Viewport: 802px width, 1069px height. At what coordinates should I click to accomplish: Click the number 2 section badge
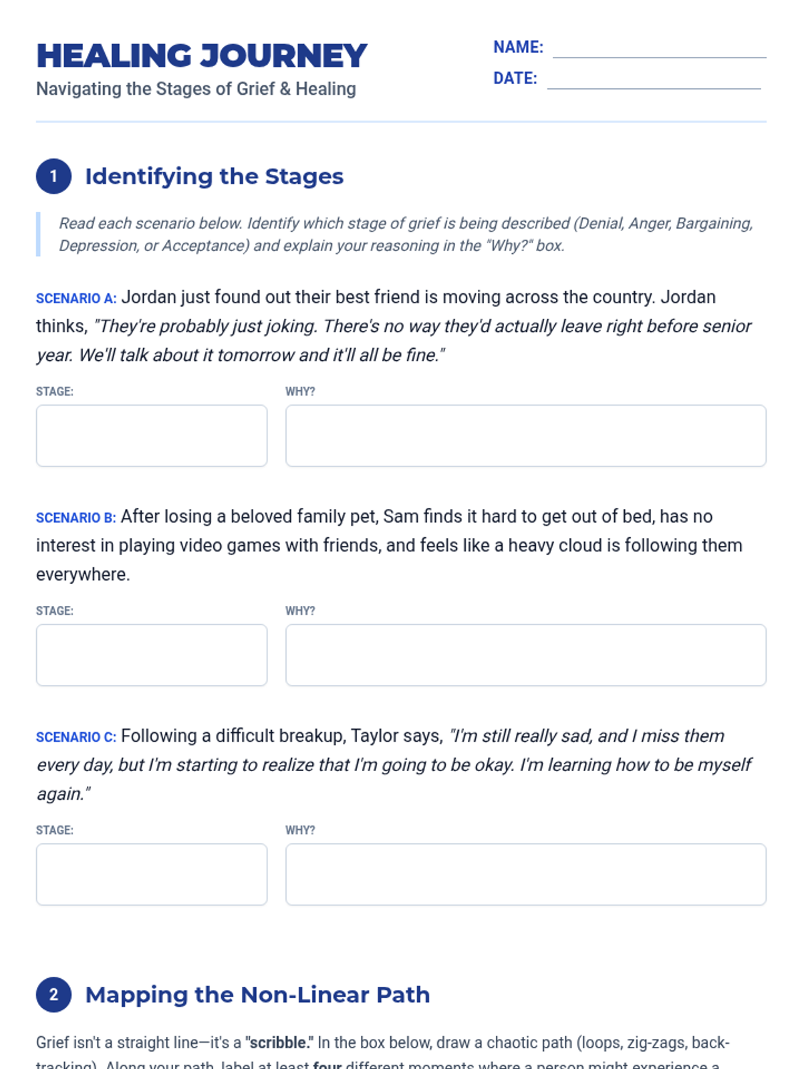tap(53, 994)
